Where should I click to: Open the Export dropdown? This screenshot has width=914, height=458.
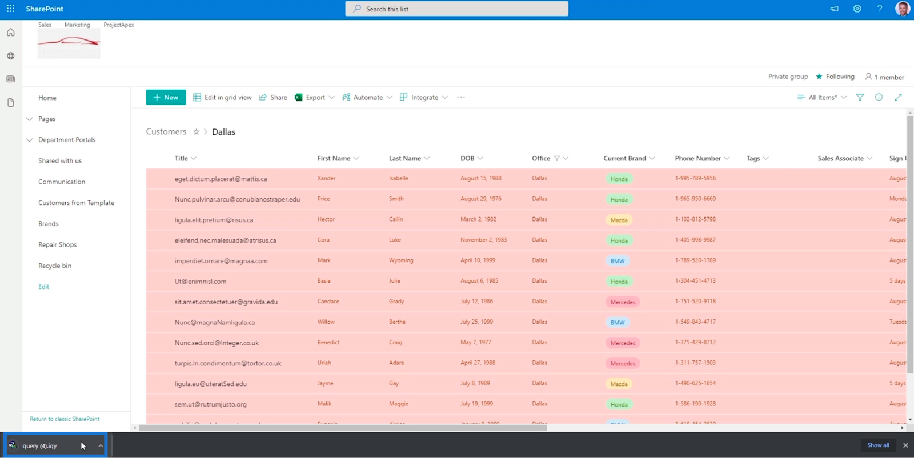(315, 97)
